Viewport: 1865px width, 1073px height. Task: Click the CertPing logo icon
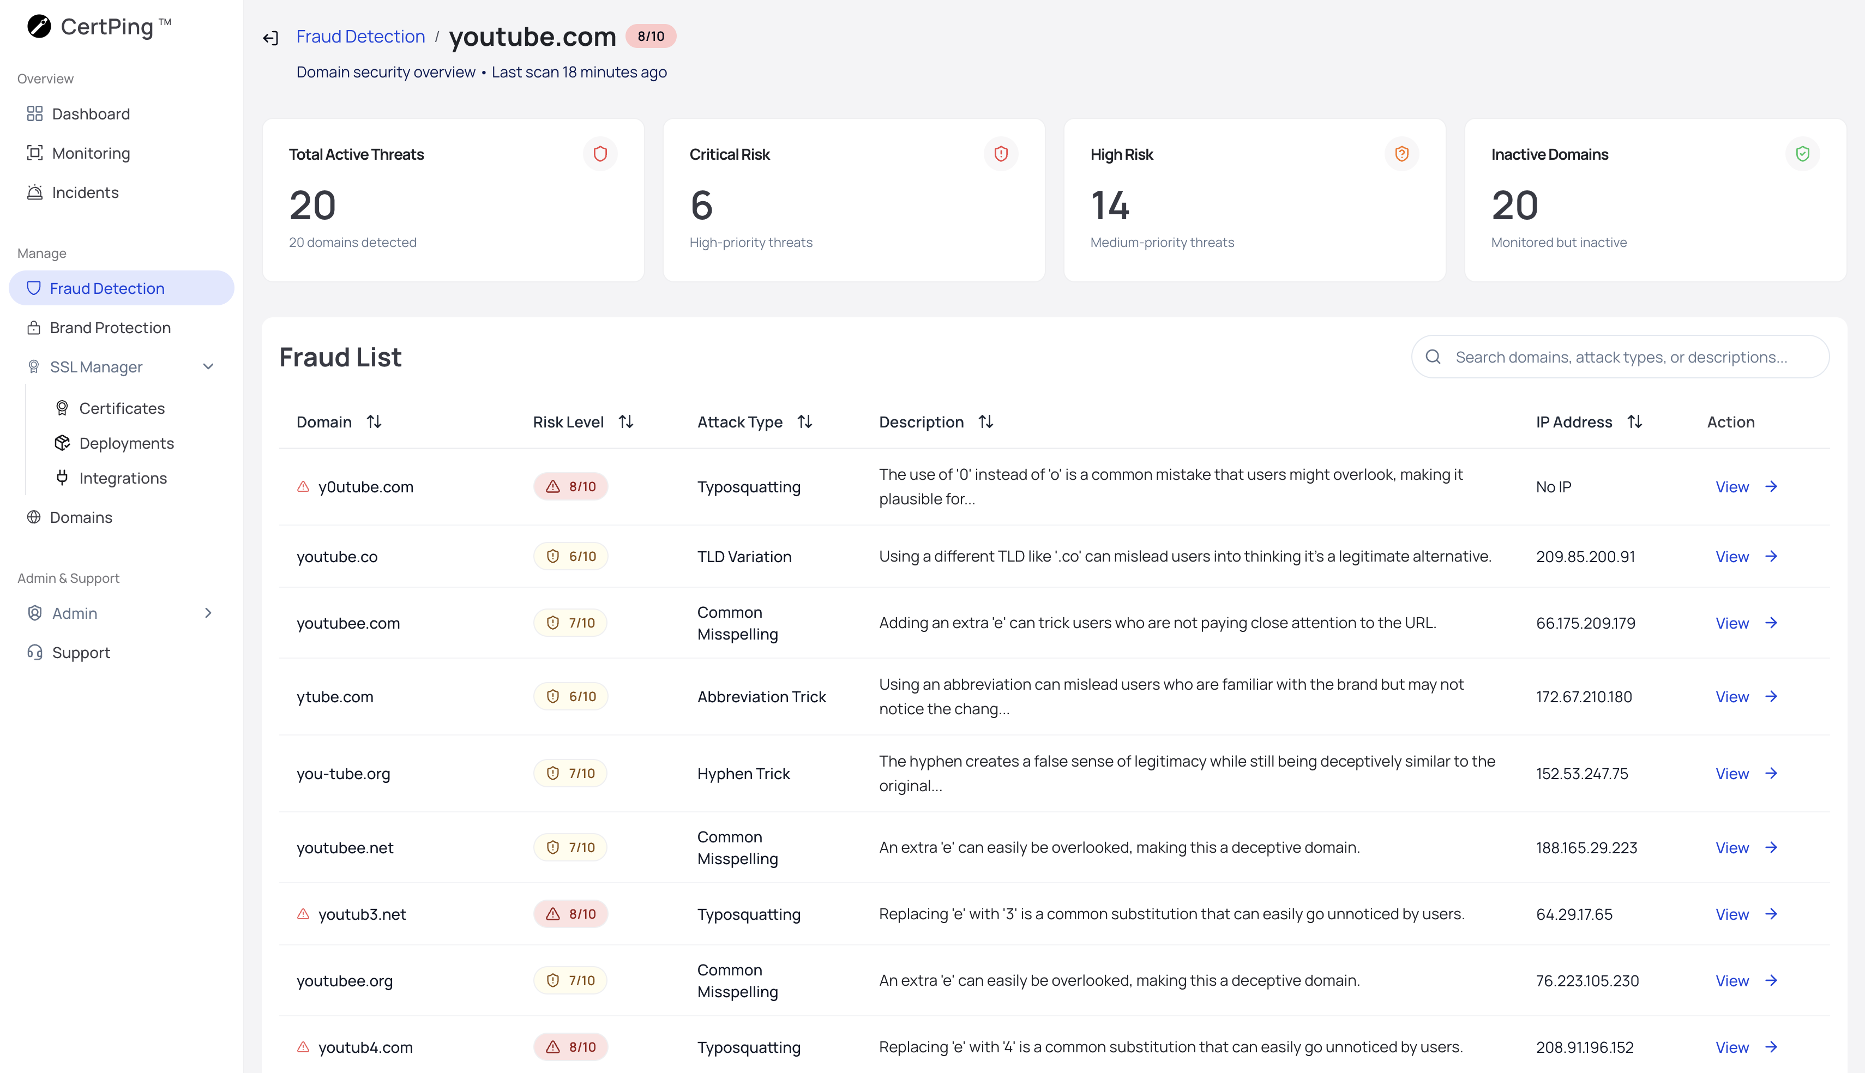coord(39,27)
